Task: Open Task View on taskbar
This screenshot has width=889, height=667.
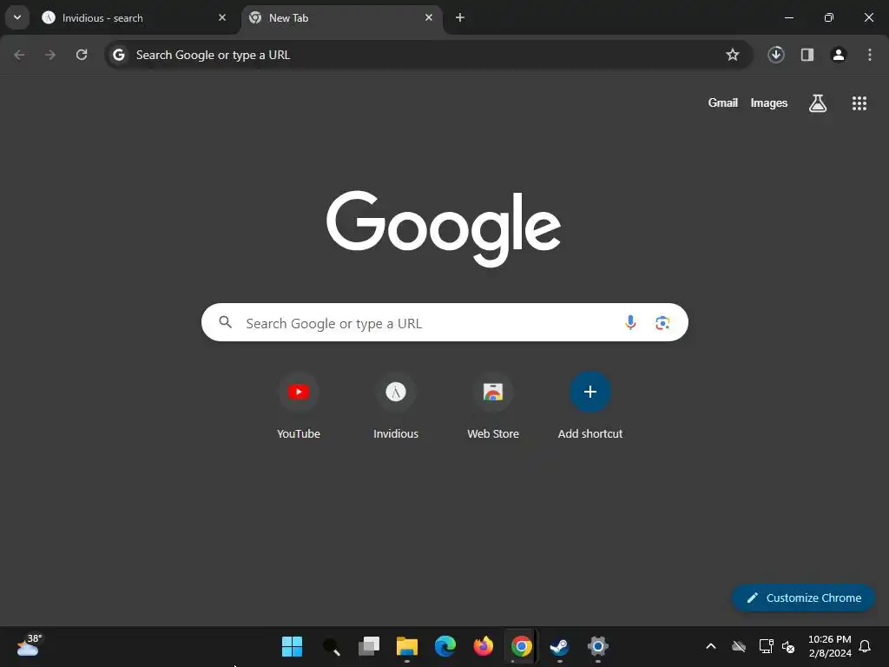Action: [x=369, y=646]
